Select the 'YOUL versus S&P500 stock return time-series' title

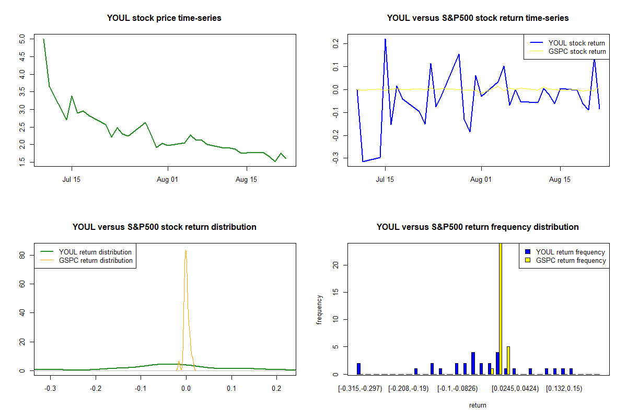(478, 18)
